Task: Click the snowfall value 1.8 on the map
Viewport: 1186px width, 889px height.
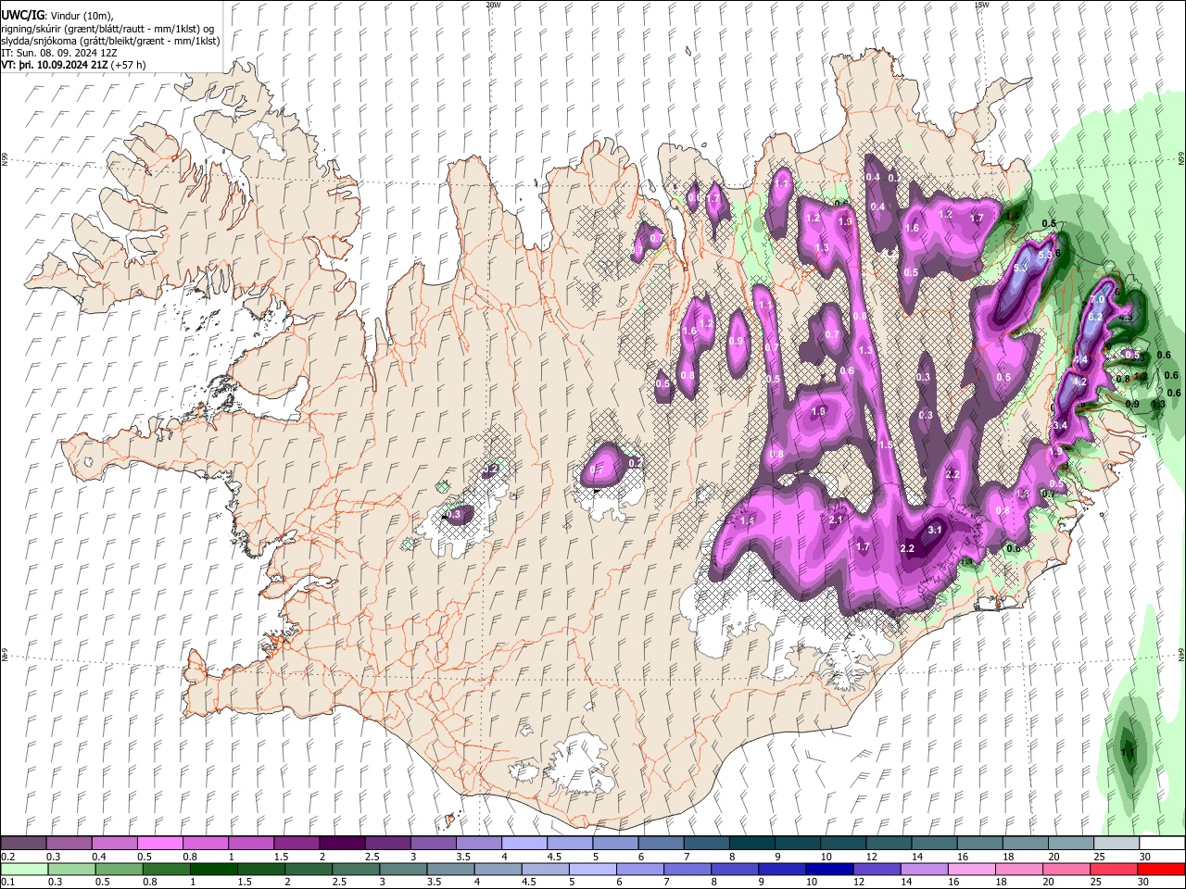Action: tap(818, 412)
